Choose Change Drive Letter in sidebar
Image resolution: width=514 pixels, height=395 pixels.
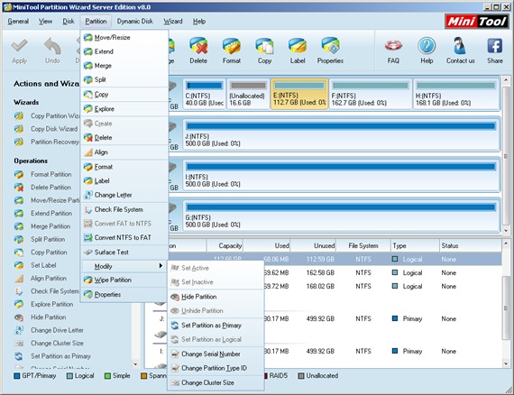click(57, 330)
